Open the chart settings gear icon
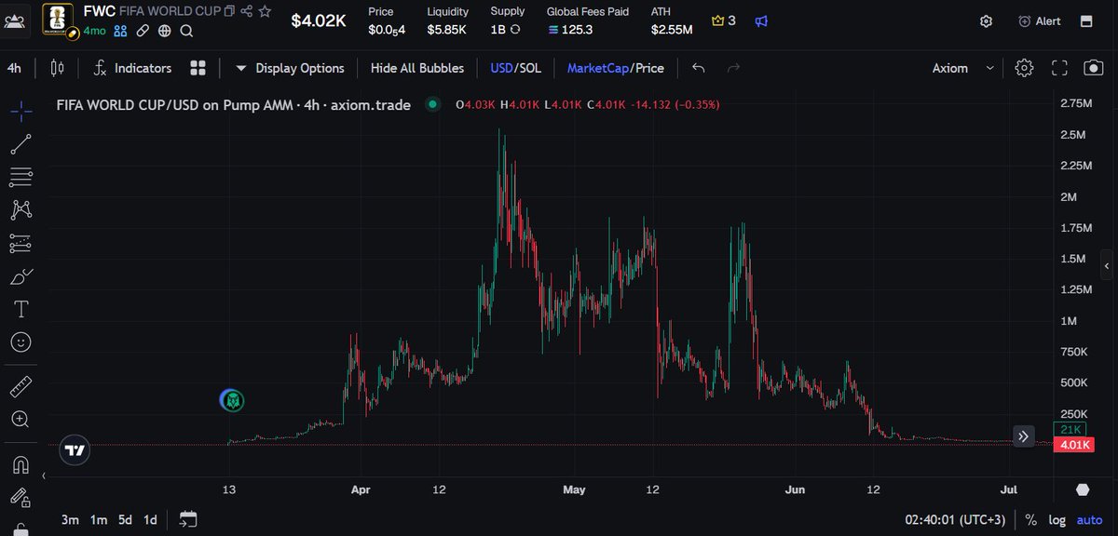This screenshot has height=536, width=1118. coord(1024,68)
